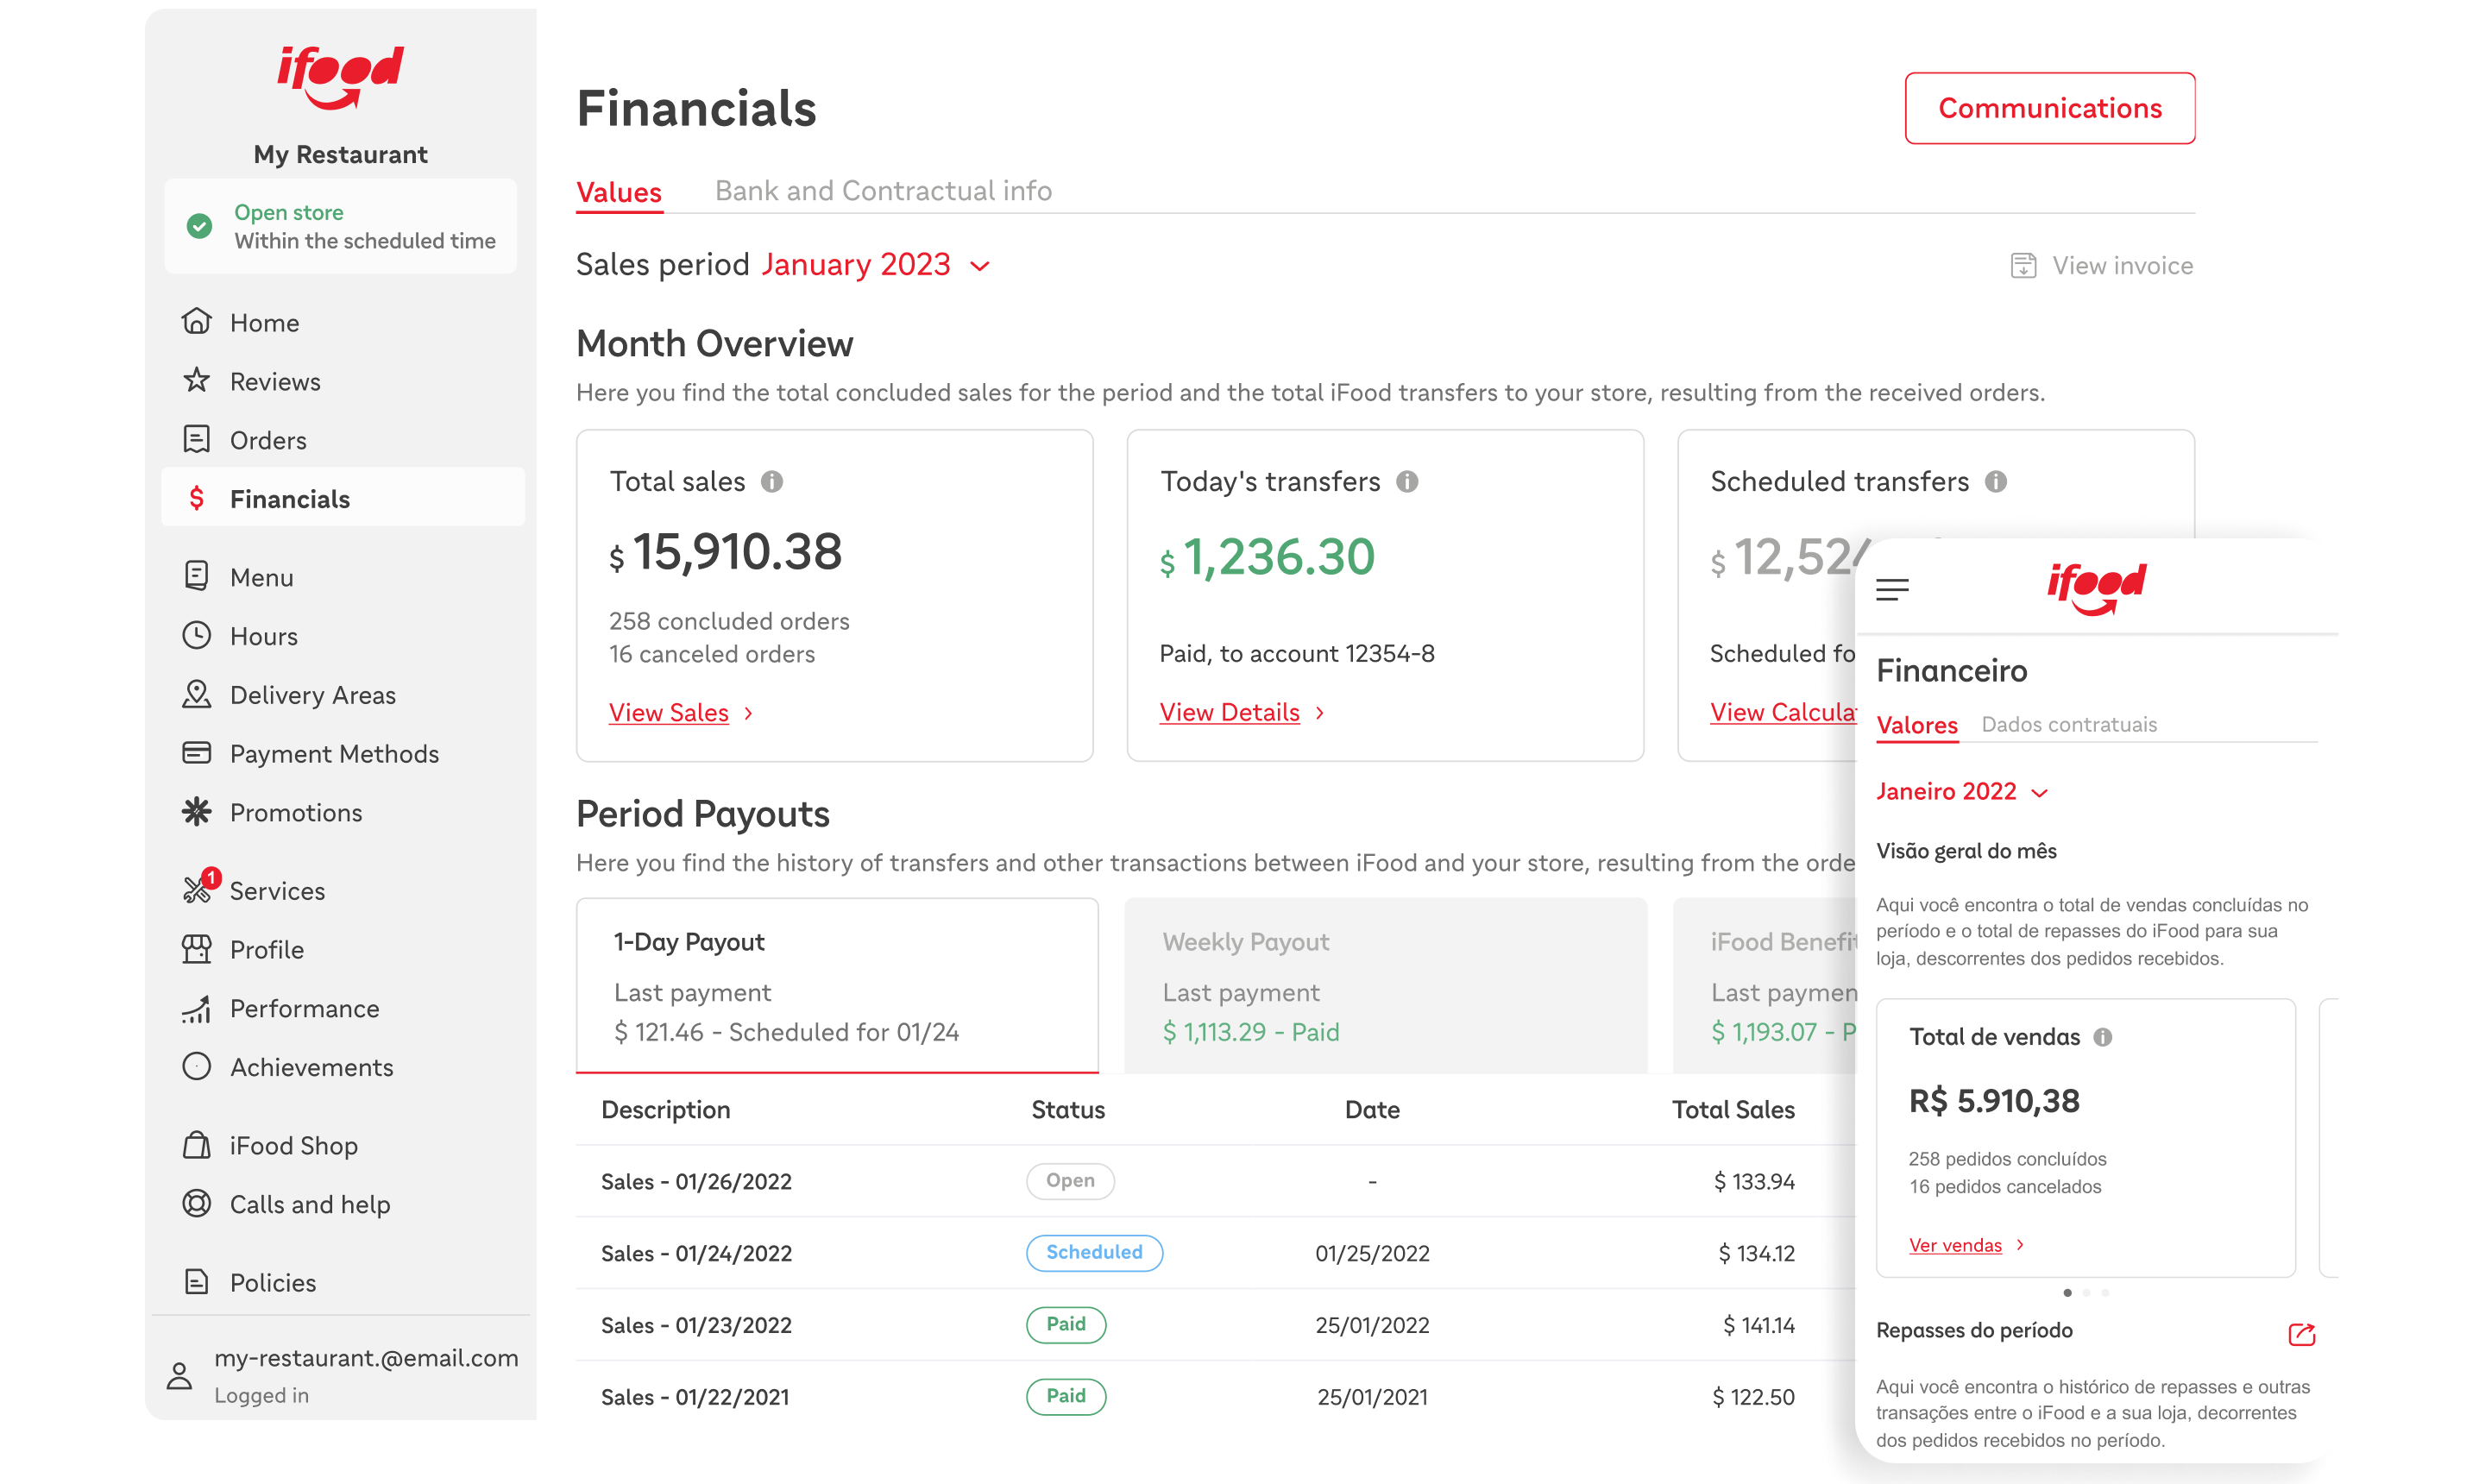Select the Dados contratuais tab
The height and width of the screenshot is (1484, 2485).
[x=2070, y=724]
